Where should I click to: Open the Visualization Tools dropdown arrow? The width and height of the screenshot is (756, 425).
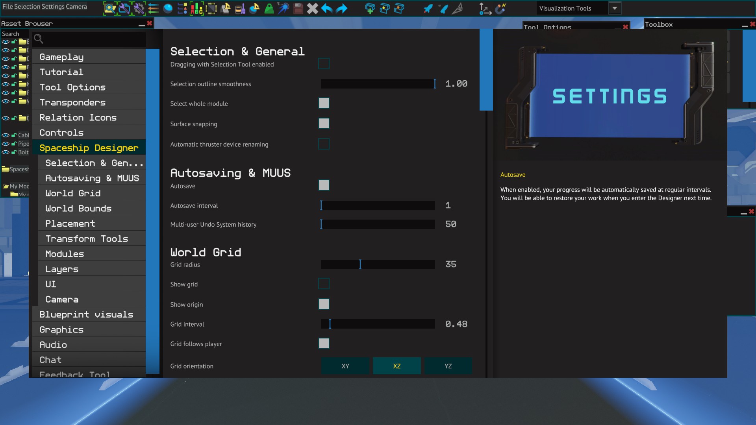pos(614,8)
